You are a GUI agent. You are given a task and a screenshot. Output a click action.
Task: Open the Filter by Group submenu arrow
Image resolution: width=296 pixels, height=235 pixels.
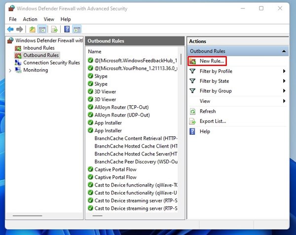pyautogui.click(x=284, y=91)
